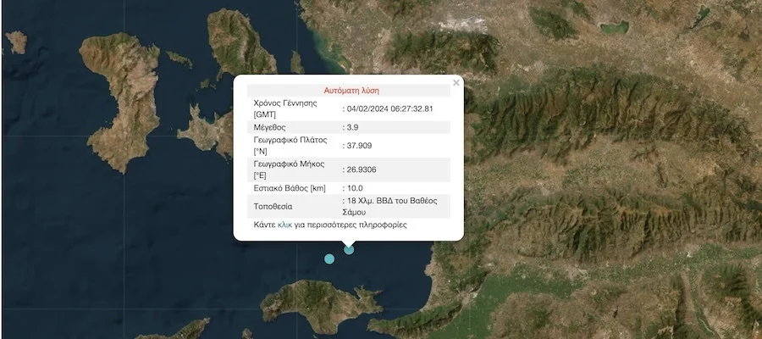Click the earthquake marker under the popup tip
762x339 pixels.
point(349,249)
